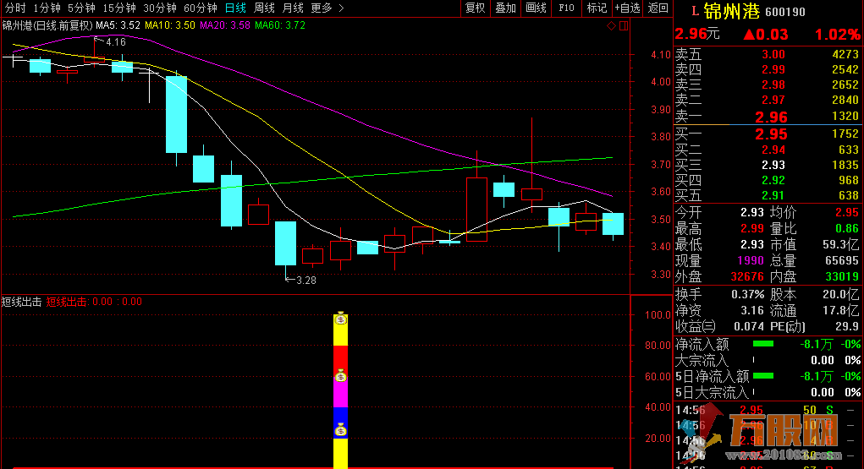Click the 卖一 ask price 2.96
The width and height of the screenshot is (864, 469).
[x=771, y=117]
